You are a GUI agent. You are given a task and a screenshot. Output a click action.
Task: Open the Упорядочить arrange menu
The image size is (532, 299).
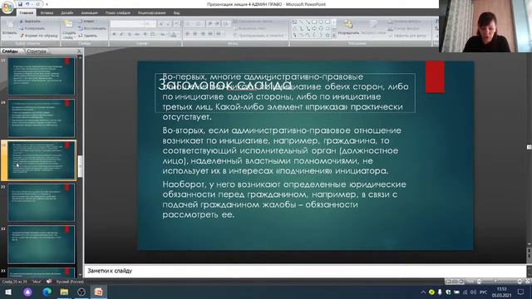coord(348,28)
